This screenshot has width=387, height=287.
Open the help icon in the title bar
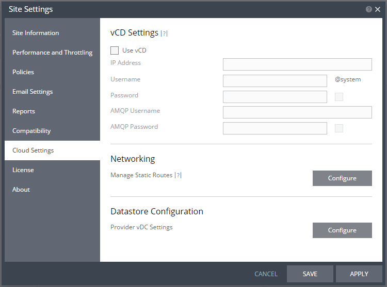369,9
